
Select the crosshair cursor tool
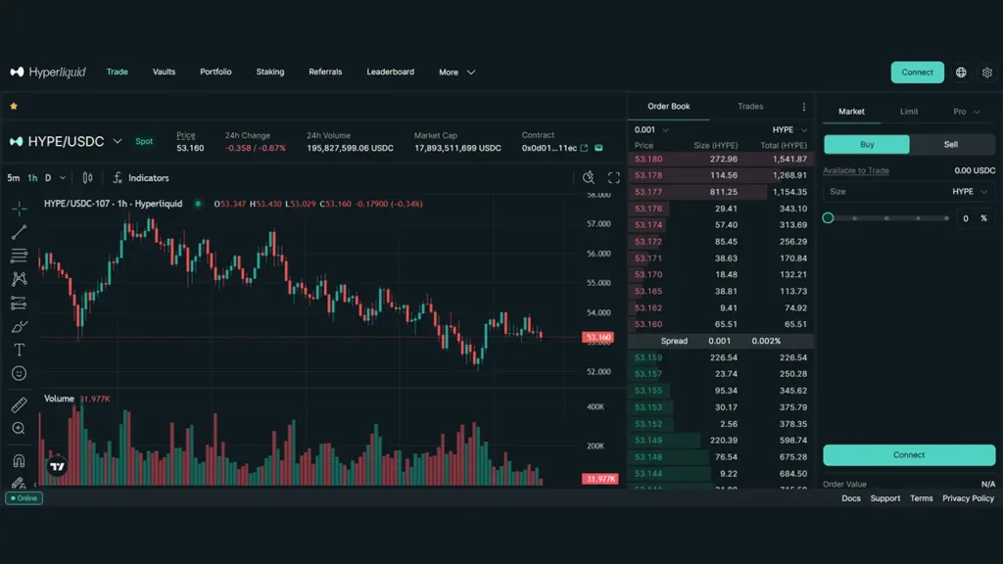coord(20,208)
